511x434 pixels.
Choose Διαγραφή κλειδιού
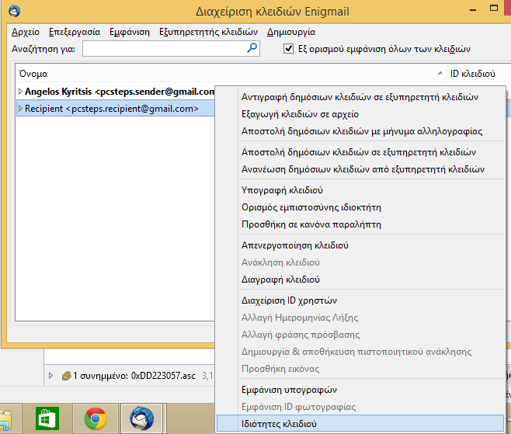360,279
